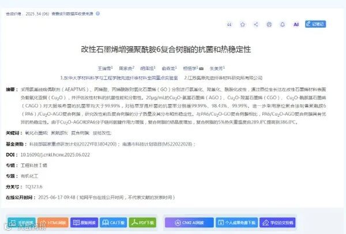Click the 原版阅读 button

[84, 222]
